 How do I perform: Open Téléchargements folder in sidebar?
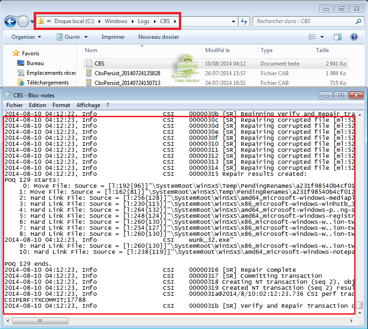[47, 83]
